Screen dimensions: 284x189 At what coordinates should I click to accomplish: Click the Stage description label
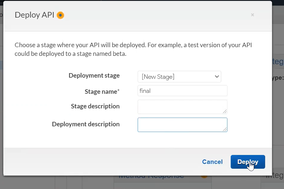[x=95, y=106]
